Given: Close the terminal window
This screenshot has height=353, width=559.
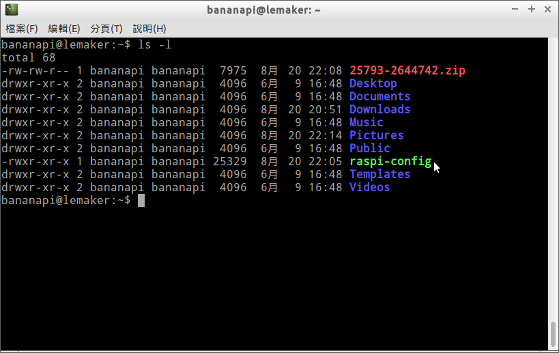Looking at the screenshot, I should [547, 10].
